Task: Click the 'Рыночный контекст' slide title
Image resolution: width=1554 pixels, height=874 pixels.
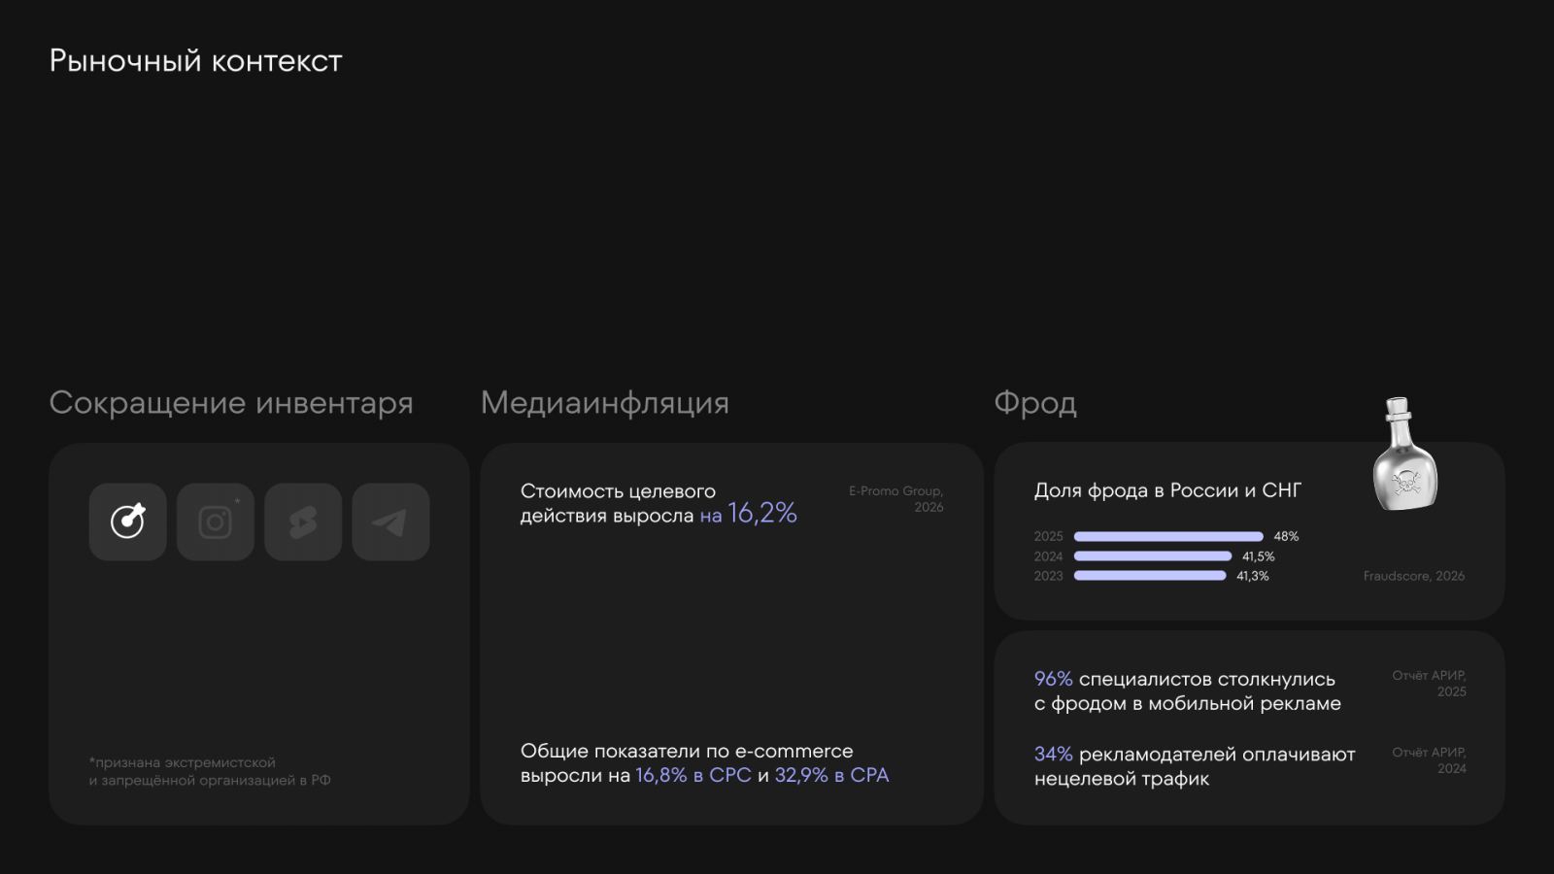Action: tap(195, 61)
